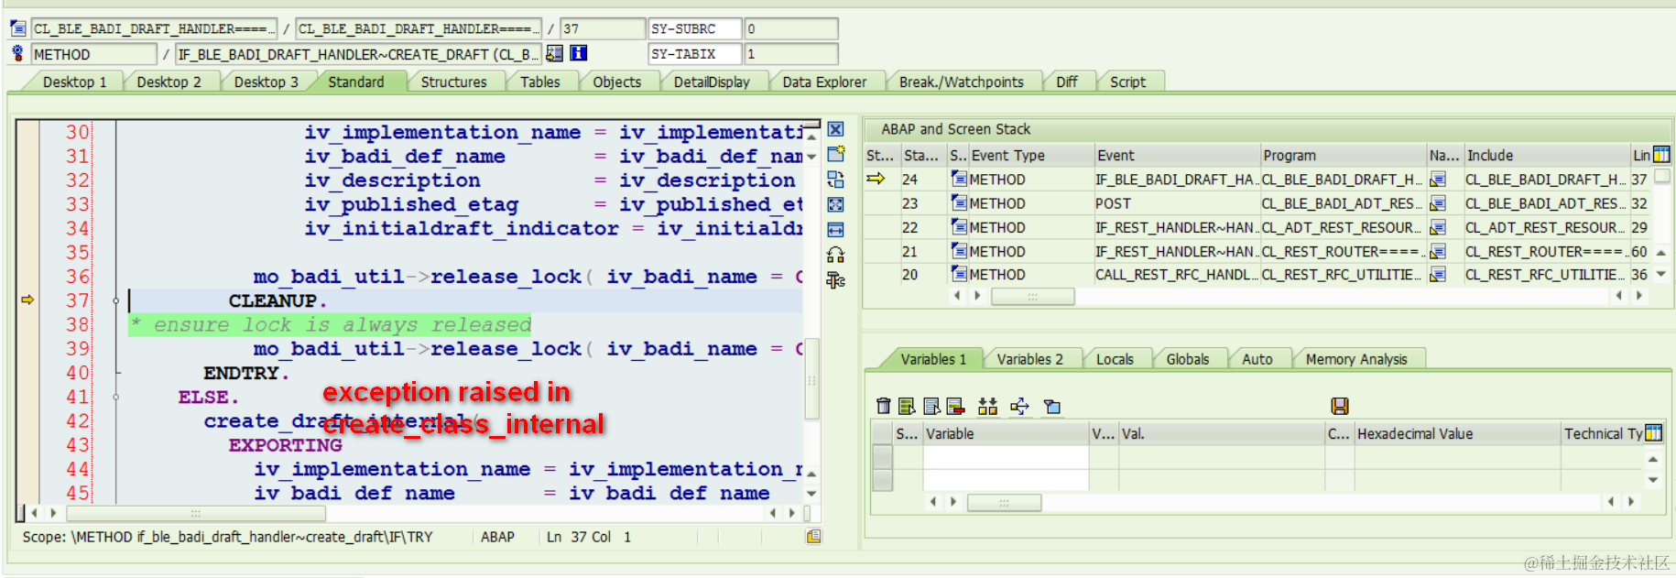This screenshot has height=578, width=1676.
Task: Click the blue information icon next to method name
Action: (x=579, y=54)
